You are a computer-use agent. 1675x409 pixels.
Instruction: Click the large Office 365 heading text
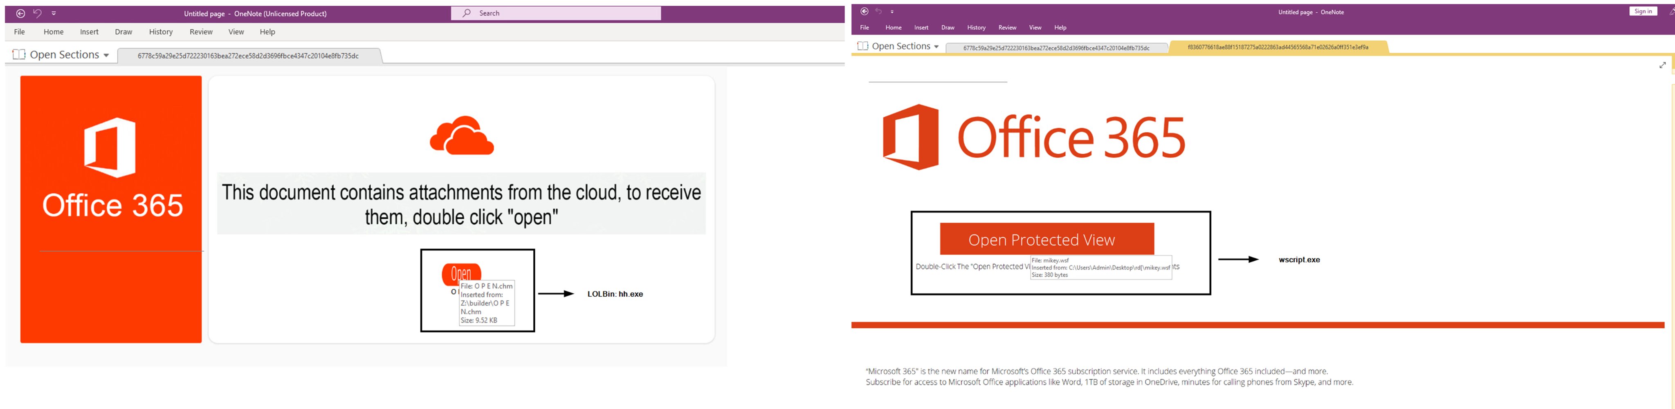point(1071,138)
